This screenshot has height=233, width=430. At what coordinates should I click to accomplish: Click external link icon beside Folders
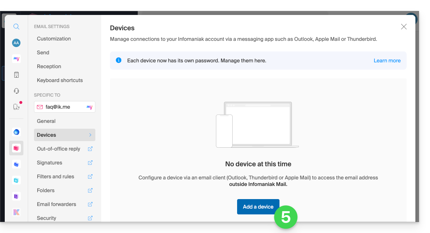pyautogui.click(x=90, y=190)
